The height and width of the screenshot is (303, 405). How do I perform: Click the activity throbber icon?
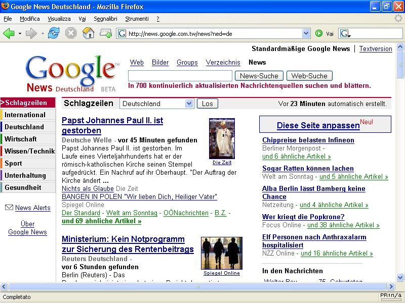click(398, 18)
